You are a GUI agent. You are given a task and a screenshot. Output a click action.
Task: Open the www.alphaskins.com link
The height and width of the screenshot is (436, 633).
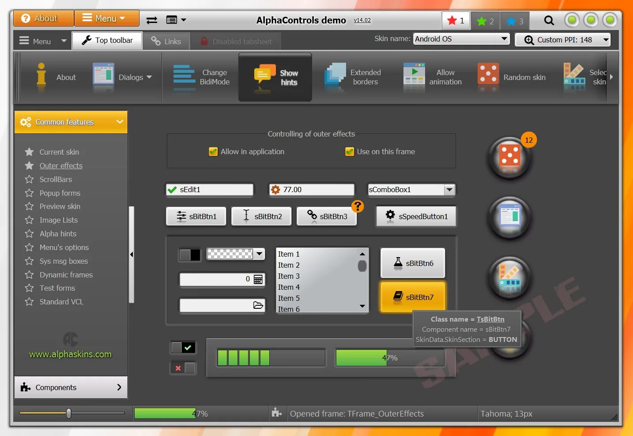click(x=70, y=354)
